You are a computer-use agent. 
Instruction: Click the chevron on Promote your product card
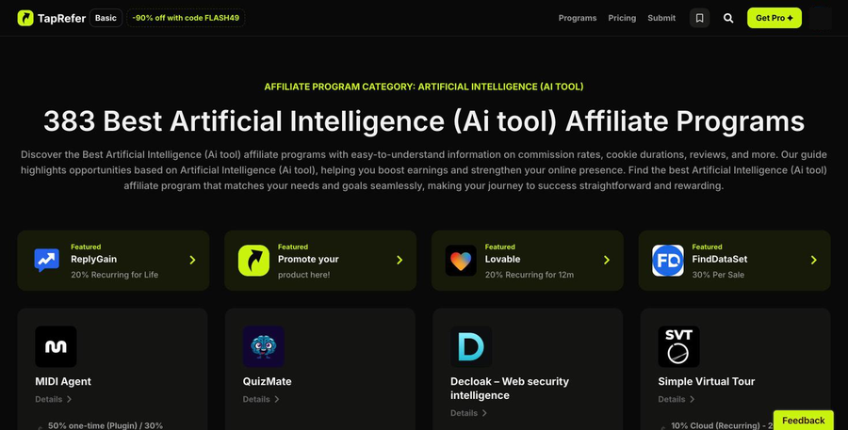(x=400, y=261)
